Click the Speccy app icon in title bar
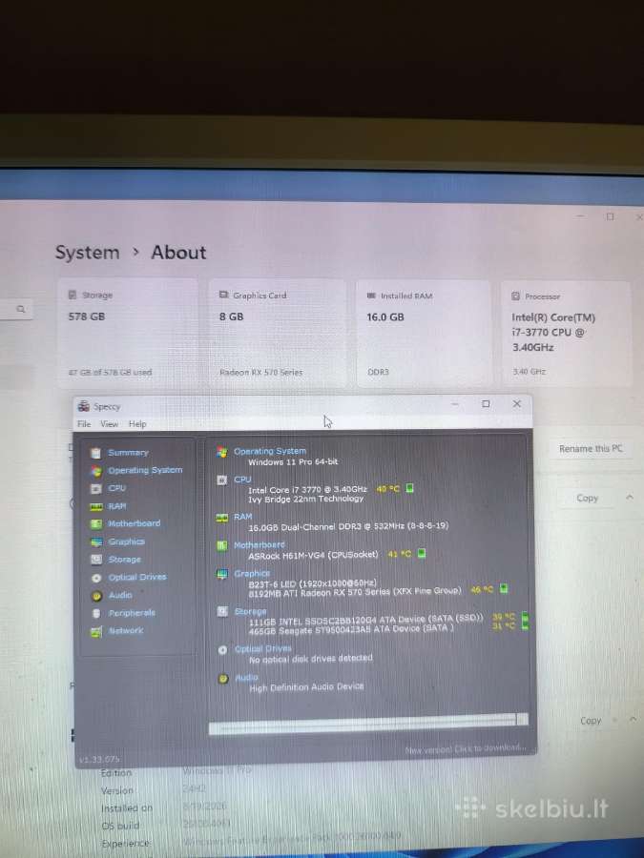644x858 pixels. point(84,406)
